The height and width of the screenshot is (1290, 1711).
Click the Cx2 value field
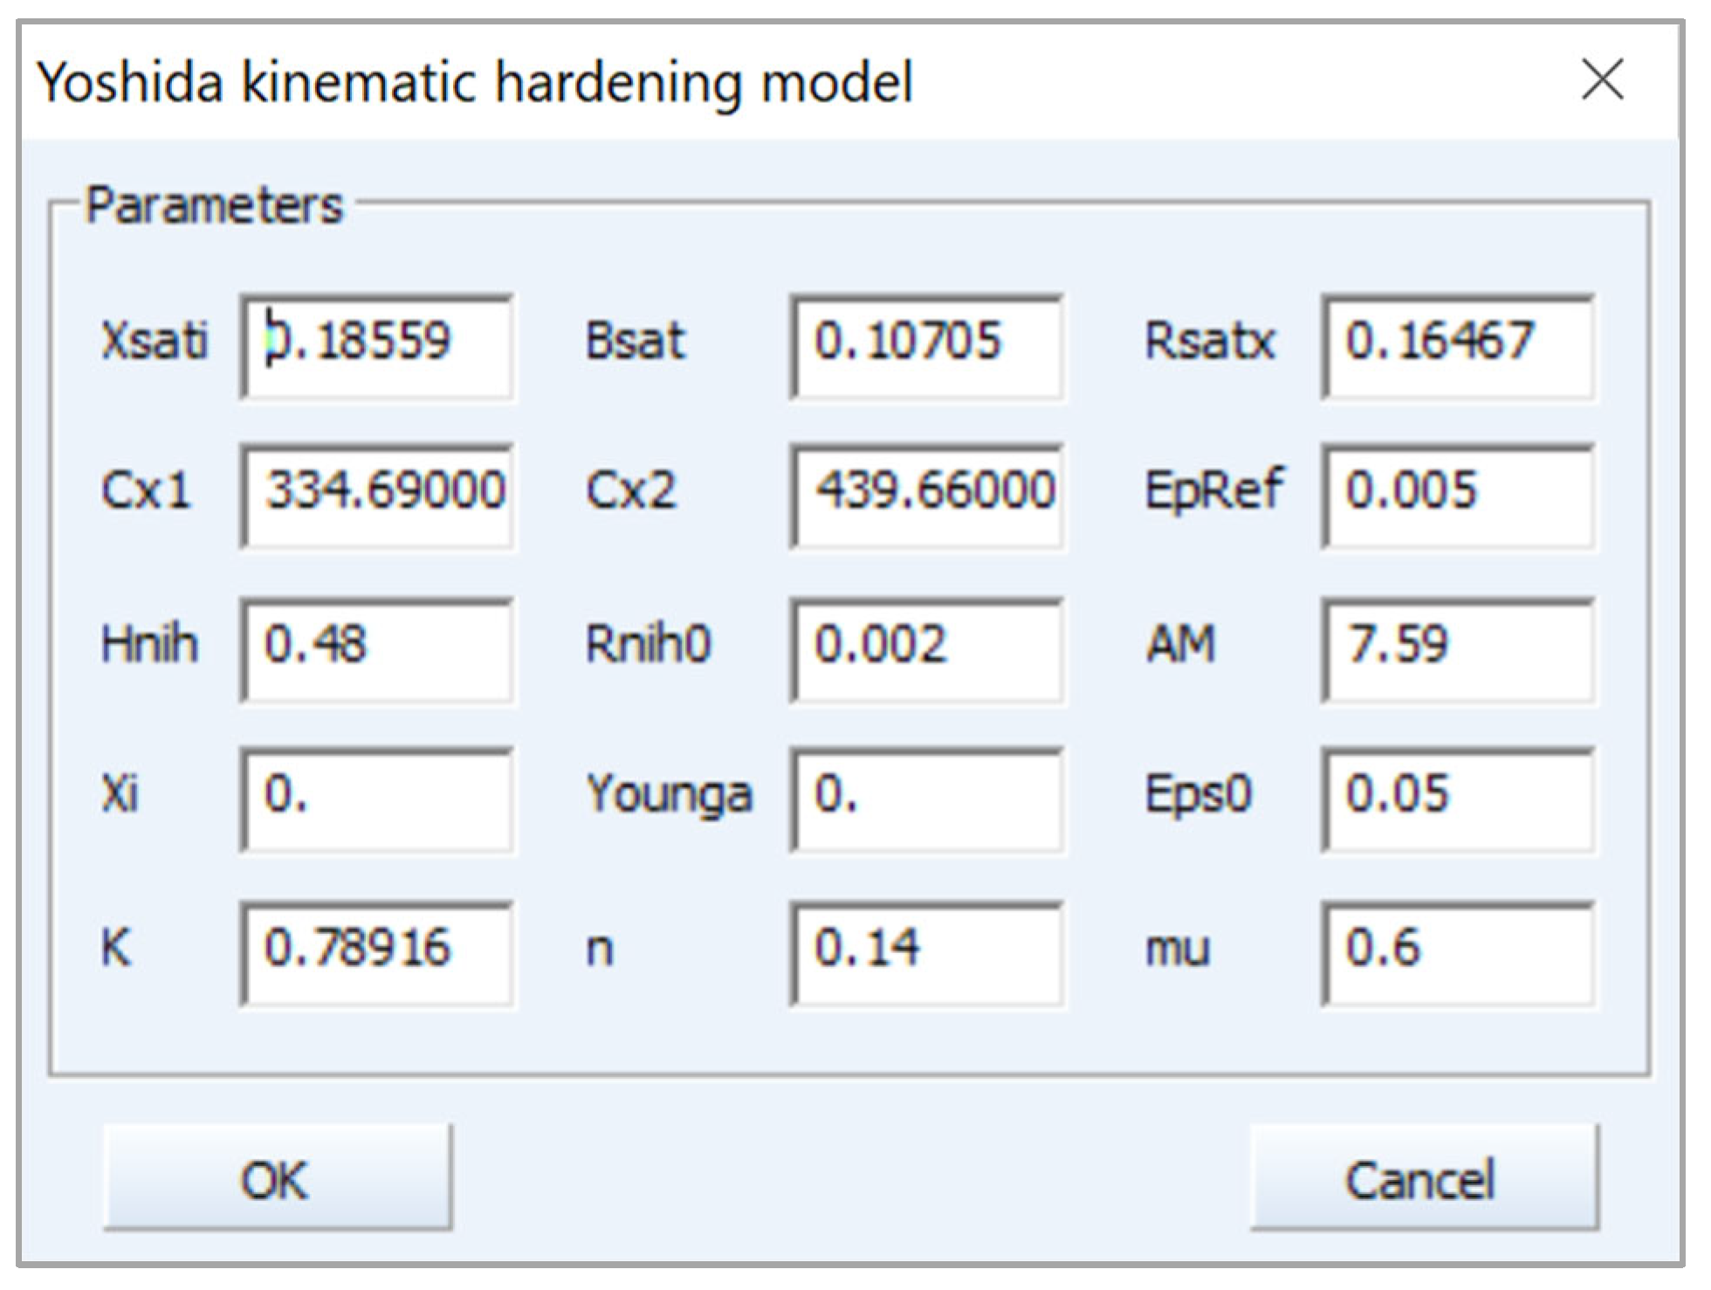coord(927,496)
